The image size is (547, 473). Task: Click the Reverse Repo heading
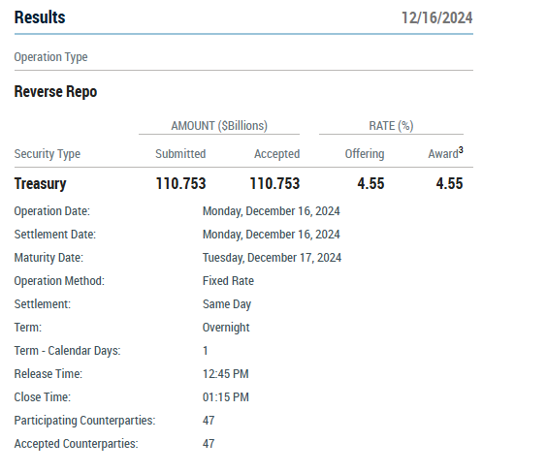(55, 92)
